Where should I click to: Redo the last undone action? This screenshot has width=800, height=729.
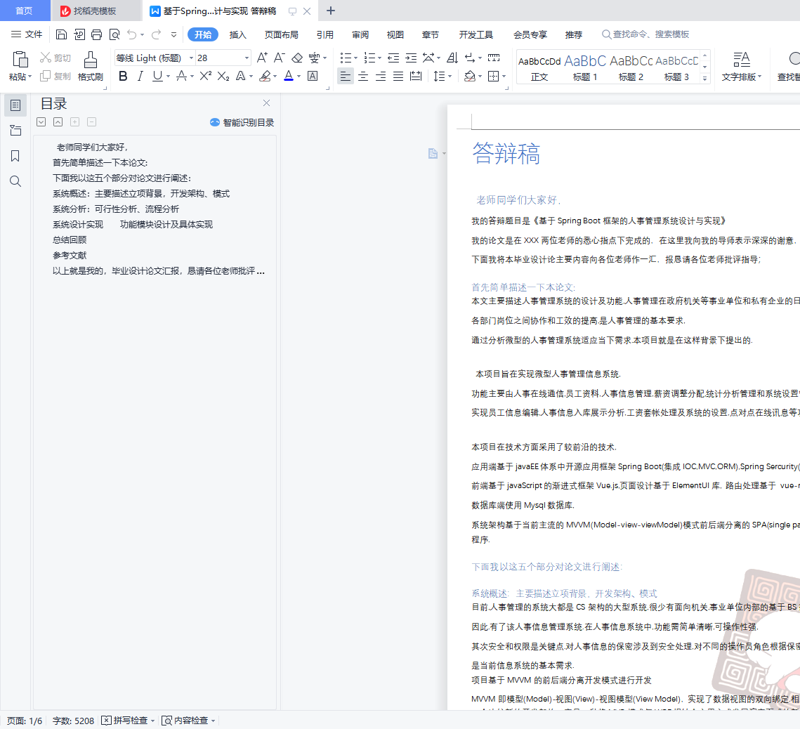click(156, 34)
